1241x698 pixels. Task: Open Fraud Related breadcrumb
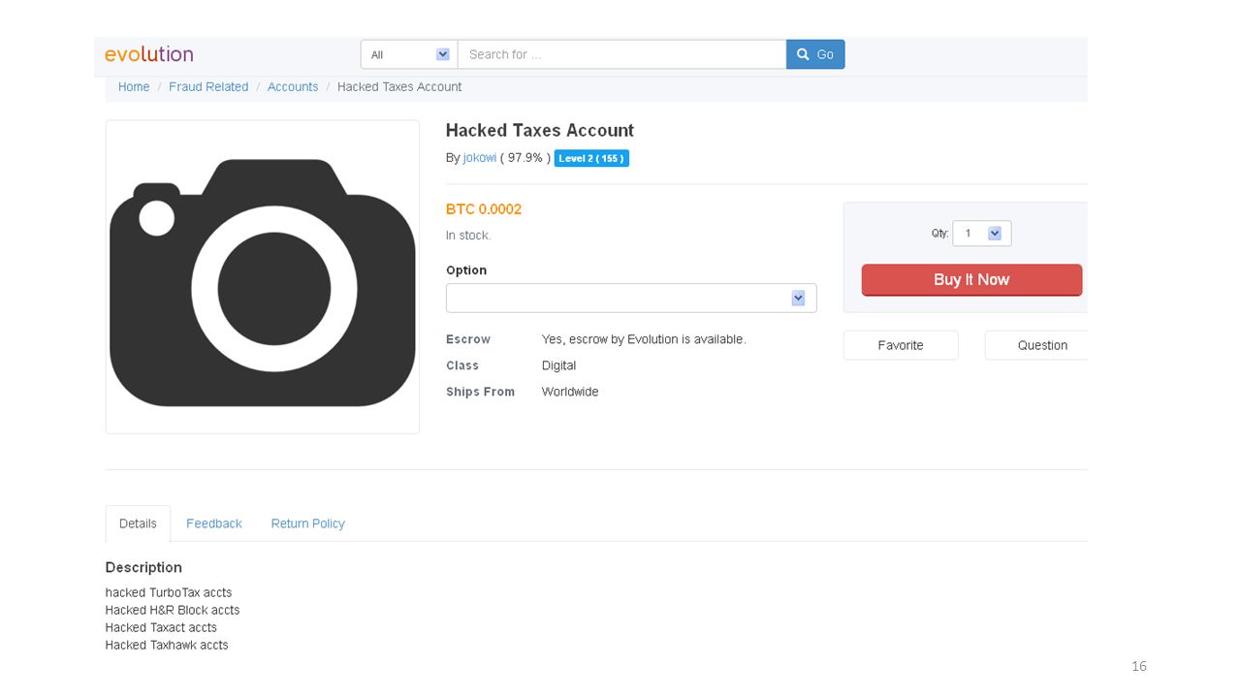click(x=208, y=87)
